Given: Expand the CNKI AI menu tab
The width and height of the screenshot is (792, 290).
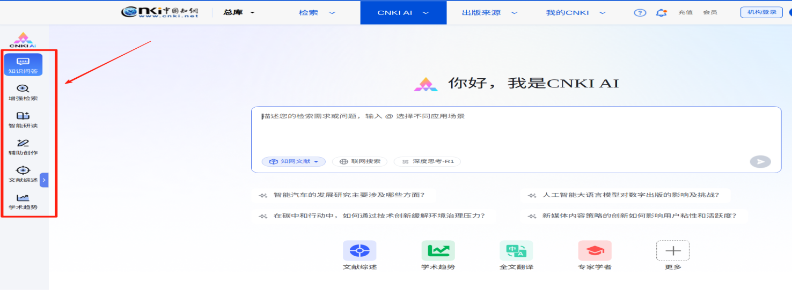Looking at the screenshot, I should pos(403,12).
